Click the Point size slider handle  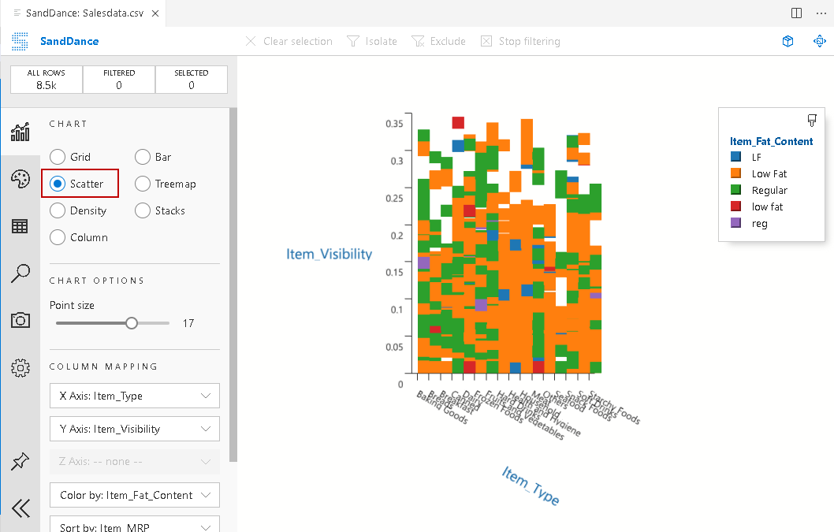pyautogui.click(x=132, y=323)
